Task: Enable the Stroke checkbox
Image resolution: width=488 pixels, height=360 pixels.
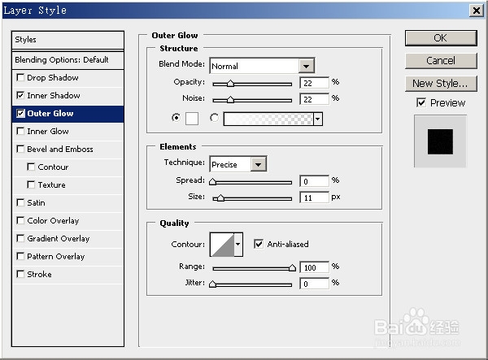Action: (x=20, y=274)
